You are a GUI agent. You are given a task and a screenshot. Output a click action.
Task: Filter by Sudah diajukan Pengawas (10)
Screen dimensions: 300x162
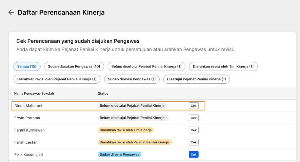pos(74,66)
